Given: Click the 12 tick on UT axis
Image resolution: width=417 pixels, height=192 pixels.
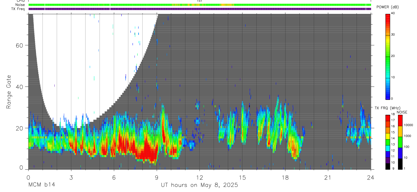Looking at the screenshot, I should pyautogui.click(x=199, y=177).
